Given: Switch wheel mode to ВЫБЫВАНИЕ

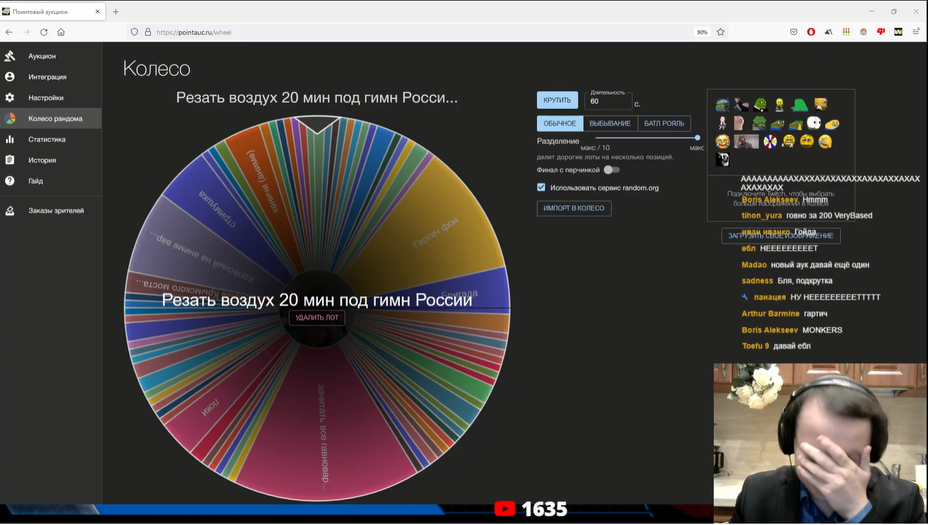Looking at the screenshot, I should point(610,123).
